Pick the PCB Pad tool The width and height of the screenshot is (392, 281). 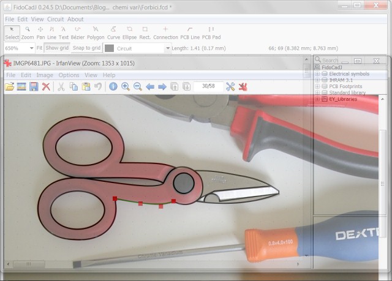211,32
